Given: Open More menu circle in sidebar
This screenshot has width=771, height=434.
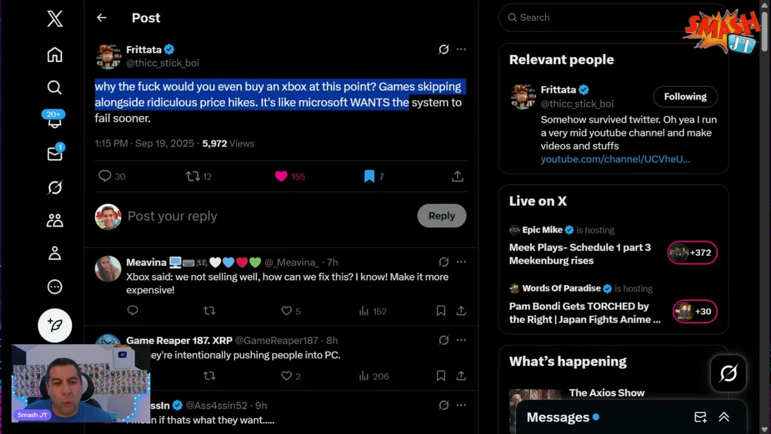Looking at the screenshot, I should tap(55, 287).
